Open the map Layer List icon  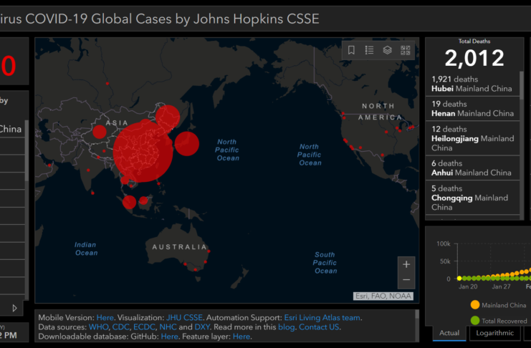[x=388, y=50]
